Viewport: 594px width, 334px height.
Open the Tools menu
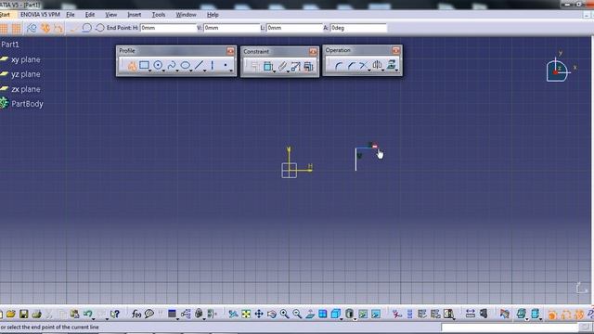[159, 15]
